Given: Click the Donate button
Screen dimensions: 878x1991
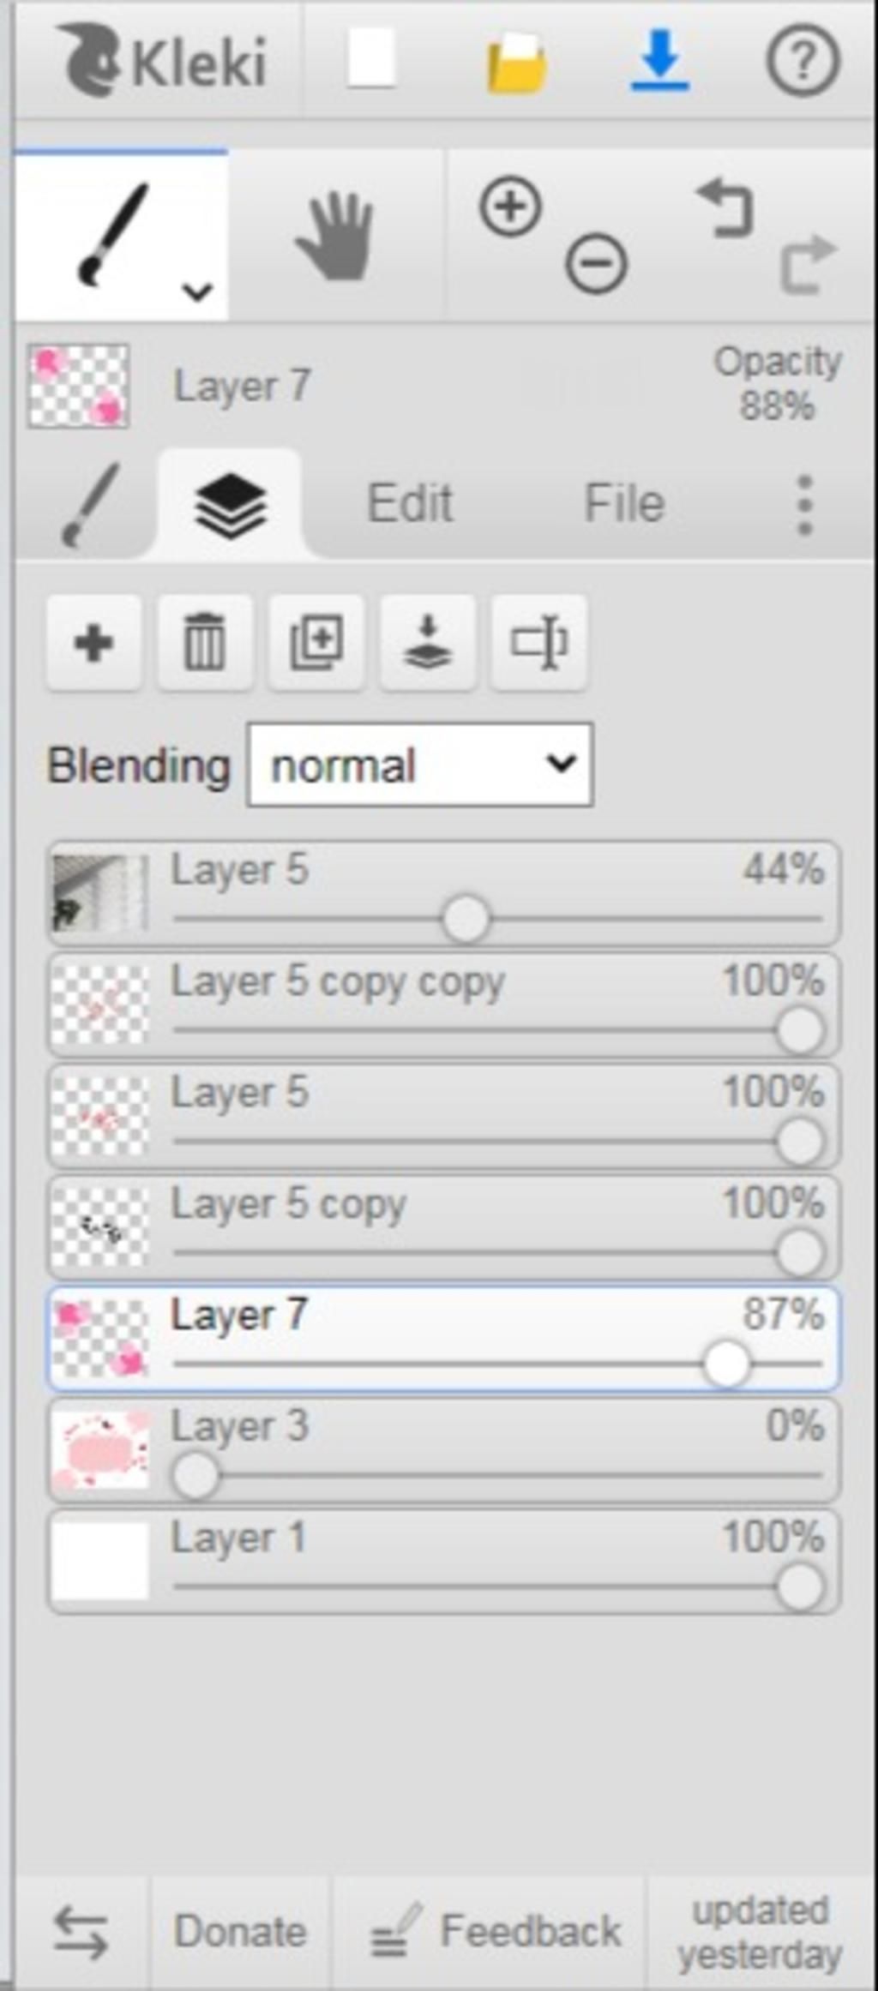Looking at the screenshot, I should [240, 1930].
